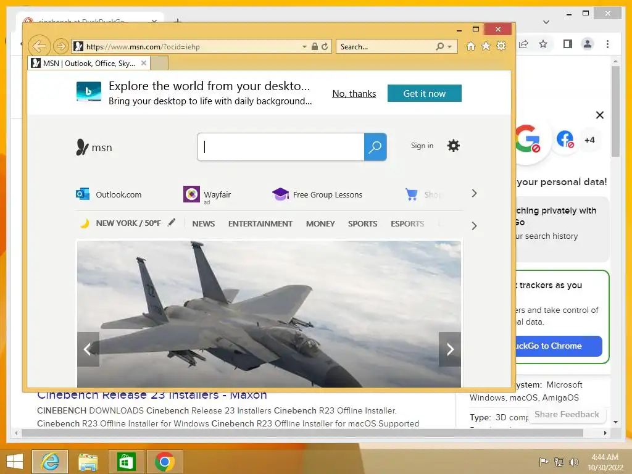The width and height of the screenshot is (632, 474).
Task: Expand more shortcuts with right chevron
Action: pyautogui.click(x=475, y=193)
